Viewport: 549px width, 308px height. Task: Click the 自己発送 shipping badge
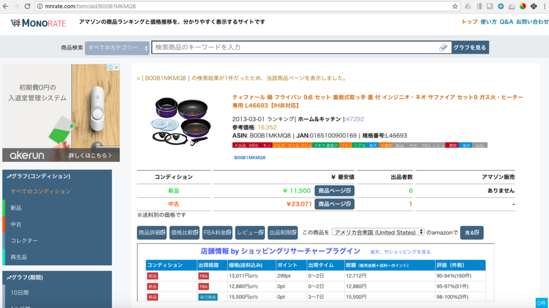207,297
